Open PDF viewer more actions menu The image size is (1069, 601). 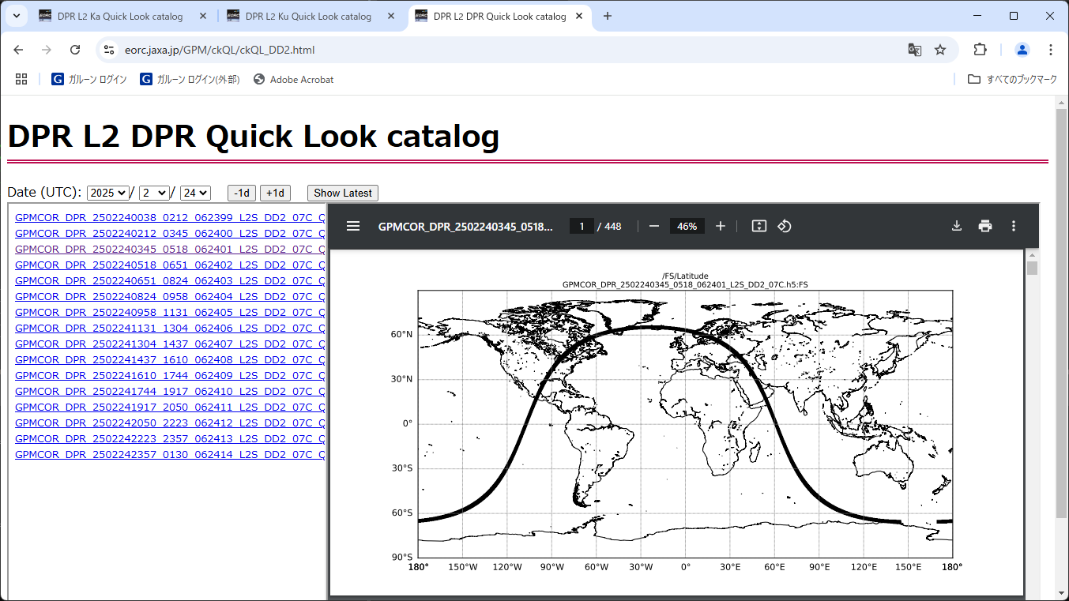[1014, 226]
